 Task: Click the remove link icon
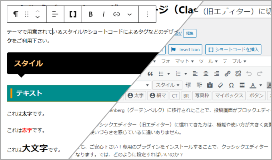(238, 74)
